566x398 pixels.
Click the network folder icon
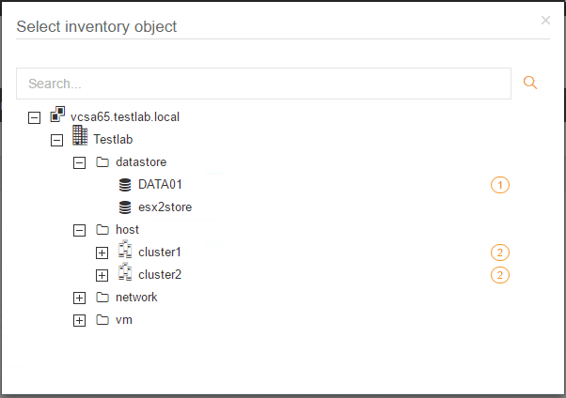[x=102, y=298]
